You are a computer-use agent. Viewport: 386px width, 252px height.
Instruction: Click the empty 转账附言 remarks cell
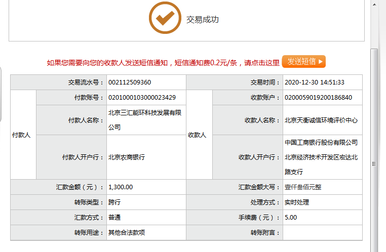point(322,232)
